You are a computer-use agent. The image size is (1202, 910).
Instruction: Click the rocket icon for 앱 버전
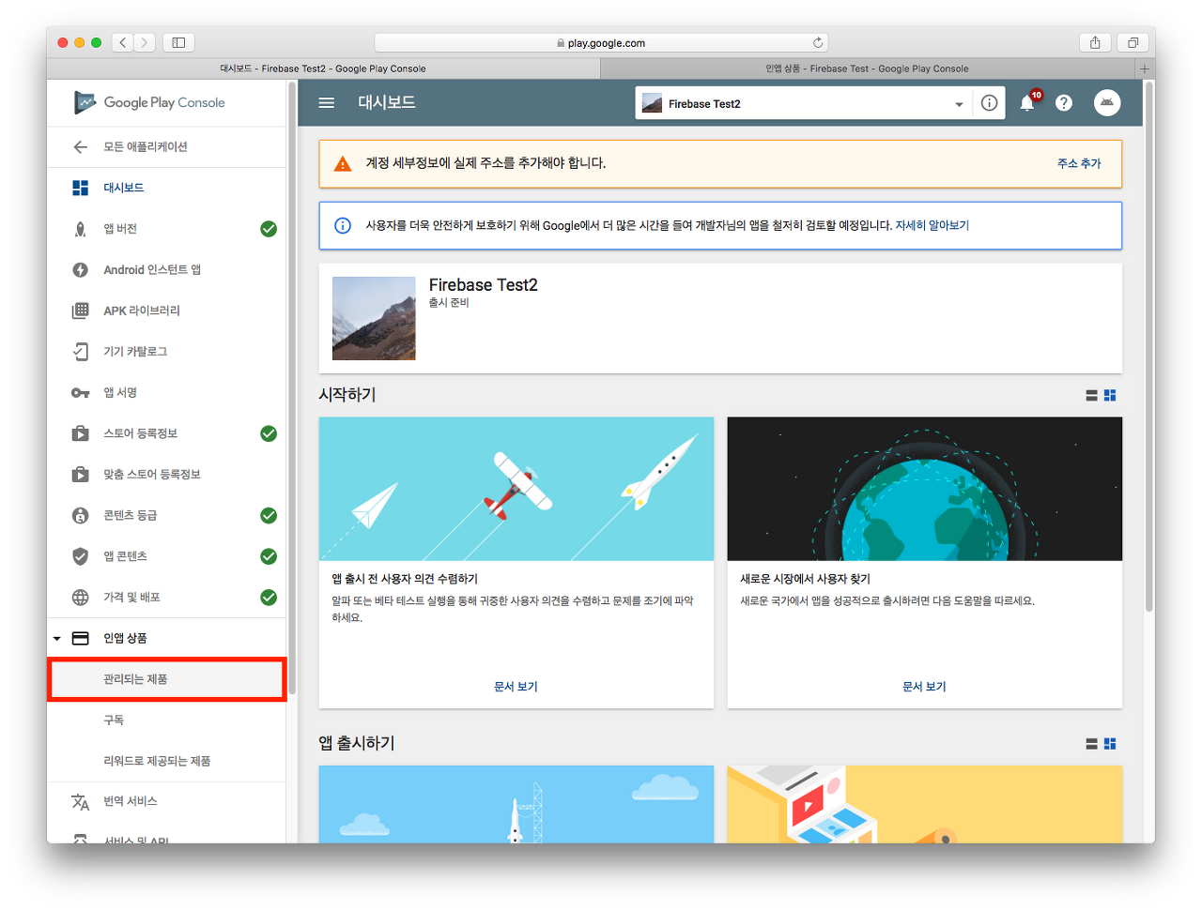81,229
